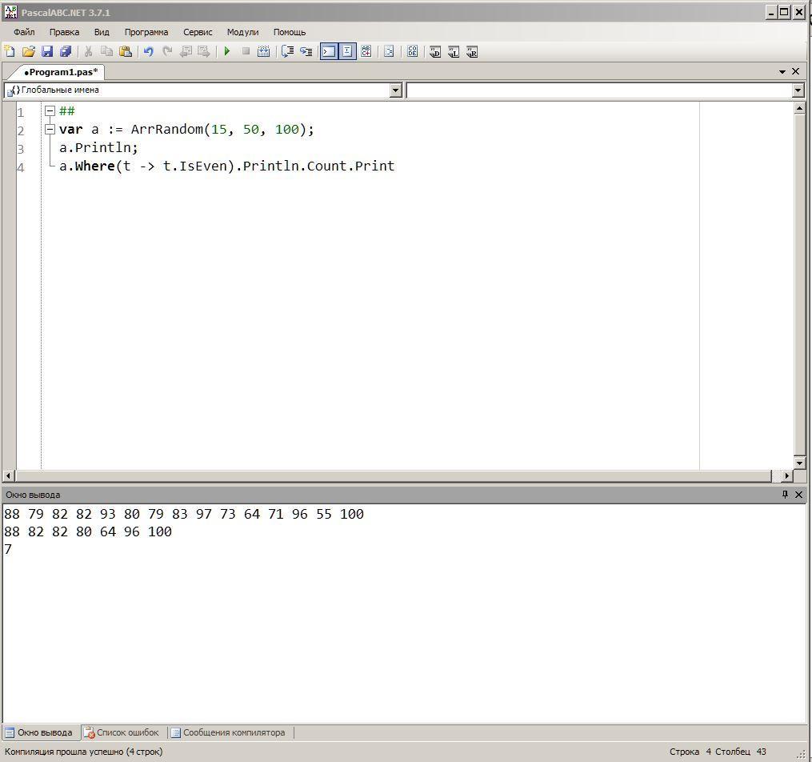The image size is (812, 762).
Task: Click the ## directive on line 1
Action: pyautogui.click(x=67, y=110)
